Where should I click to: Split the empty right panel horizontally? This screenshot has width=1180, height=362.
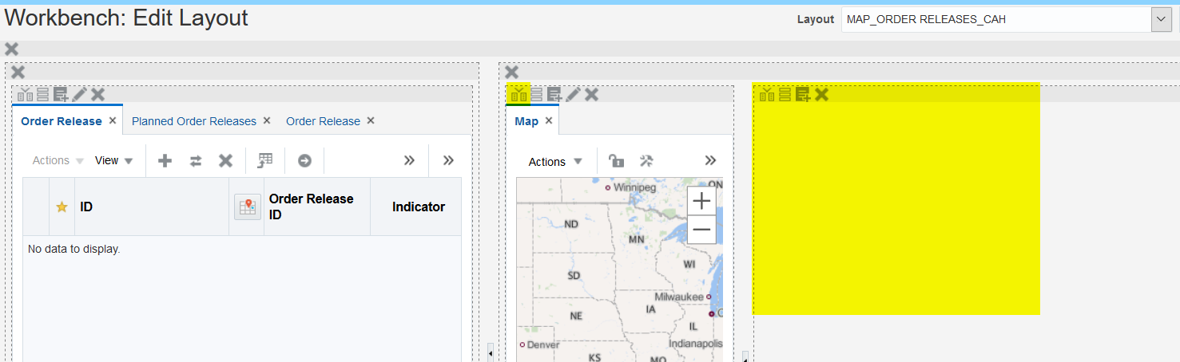point(785,95)
